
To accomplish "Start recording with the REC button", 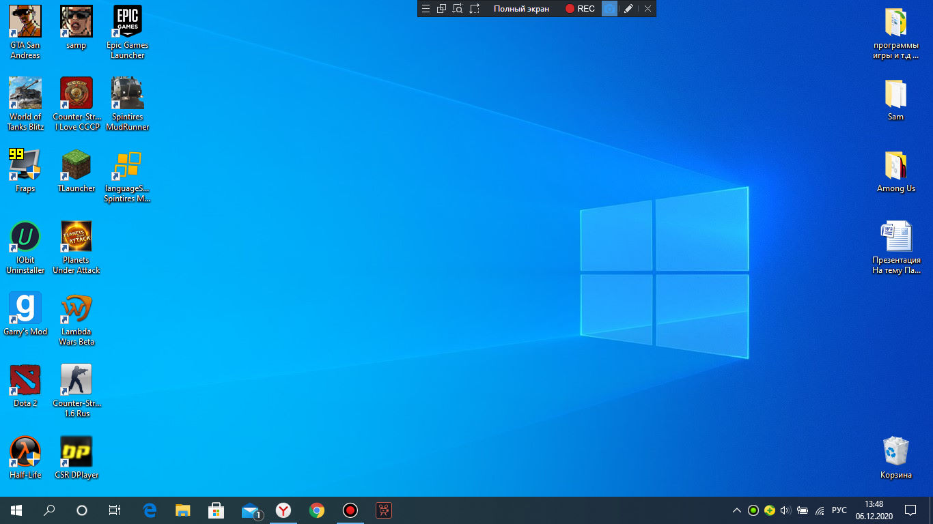I will 579,9.
